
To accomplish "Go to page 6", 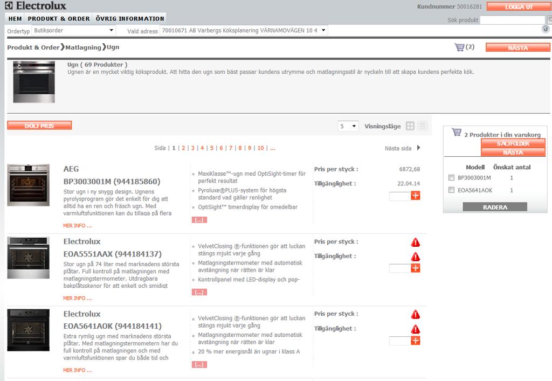I will click(221, 148).
